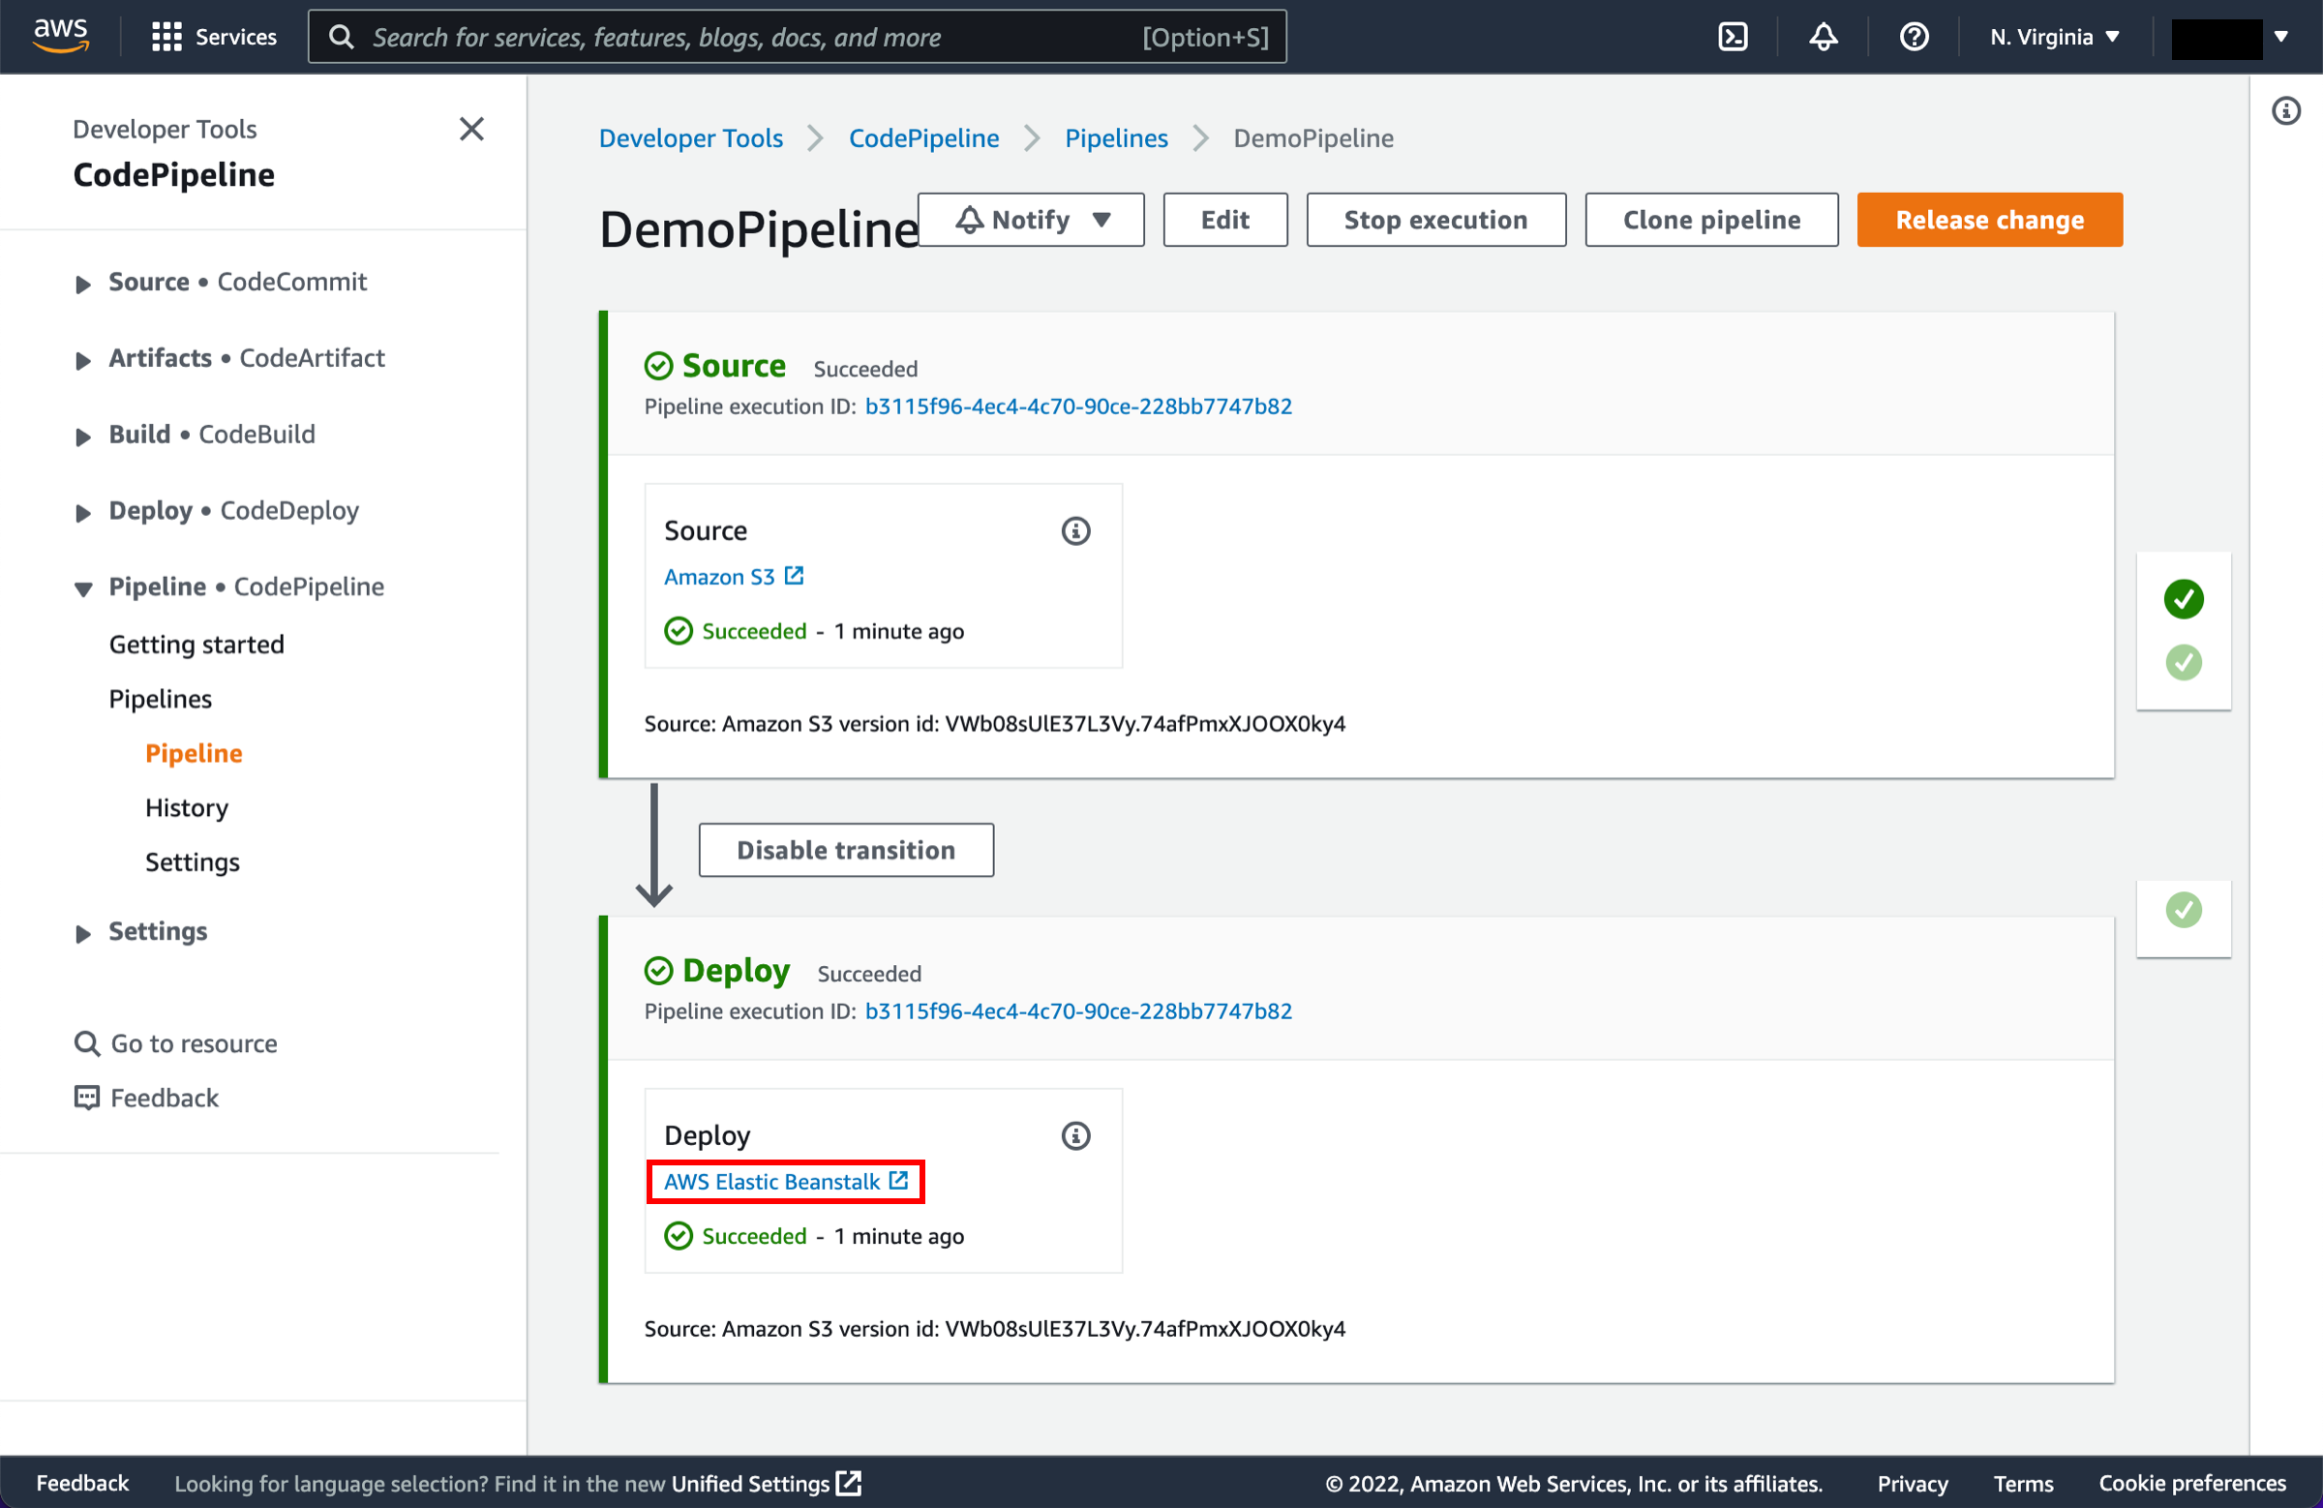The width and height of the screenshot is (2323, 1508).
Task: Open pipeline Settings under Pipeline
Action: [193, 862]
